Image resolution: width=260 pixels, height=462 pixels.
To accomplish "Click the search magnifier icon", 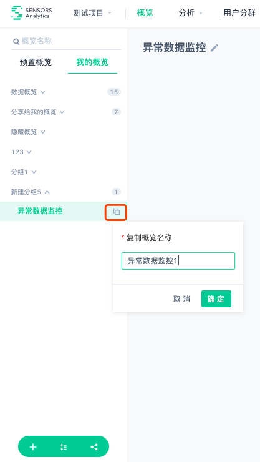I will (x=16, y=42).
